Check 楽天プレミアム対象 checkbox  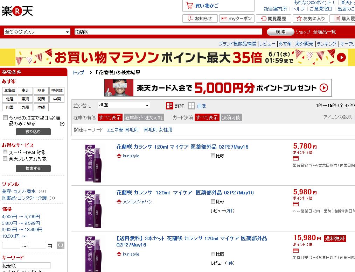5,158
